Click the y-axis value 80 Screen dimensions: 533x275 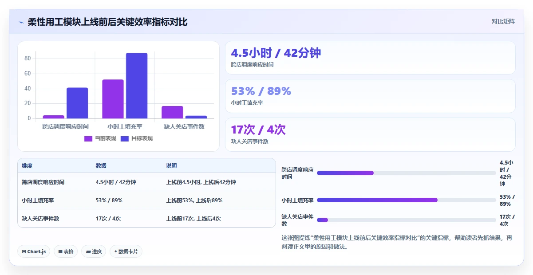pyautogui.click(x=28, y=59)
